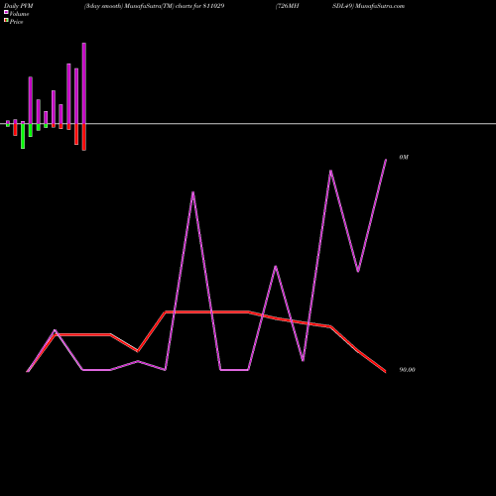Click the tallest magenta volume bar

pyautogui.click(x=84, y=83)
